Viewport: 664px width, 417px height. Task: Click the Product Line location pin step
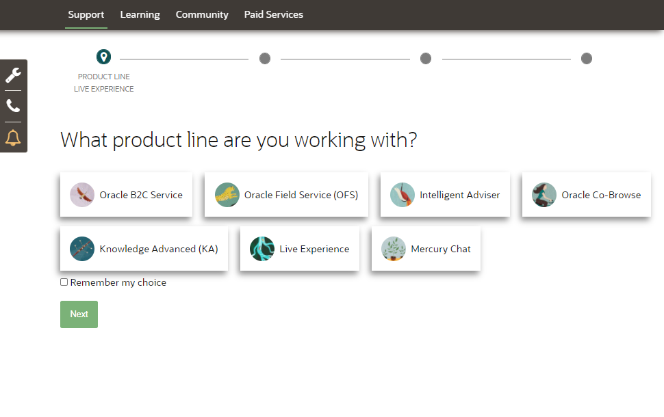[x=104, y=57]
